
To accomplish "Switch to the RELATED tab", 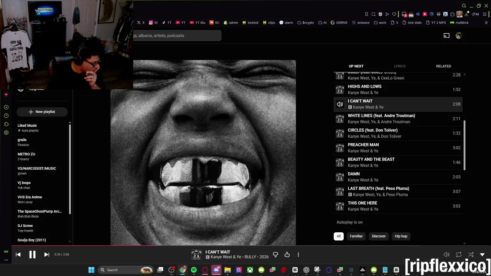I will [443, 66].
